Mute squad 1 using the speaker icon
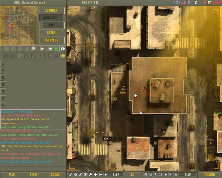222x178 pixels. coord(50,49)
